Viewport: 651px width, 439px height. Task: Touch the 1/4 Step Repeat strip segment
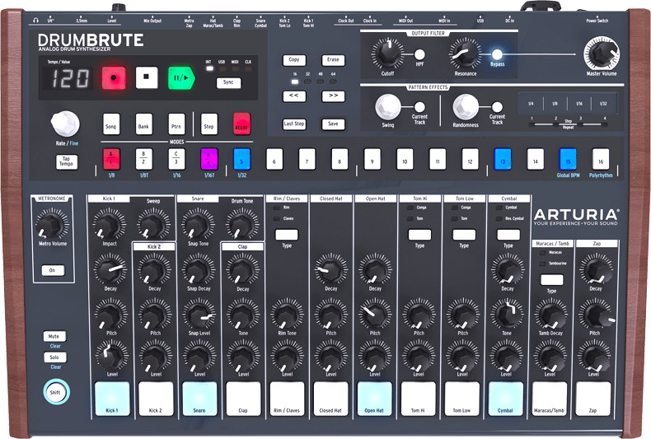(531, 103)
